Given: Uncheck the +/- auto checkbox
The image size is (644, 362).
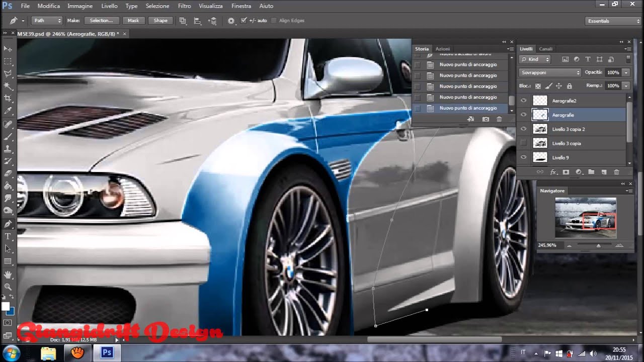Looking at the screenshot, I should click(244, 21).
